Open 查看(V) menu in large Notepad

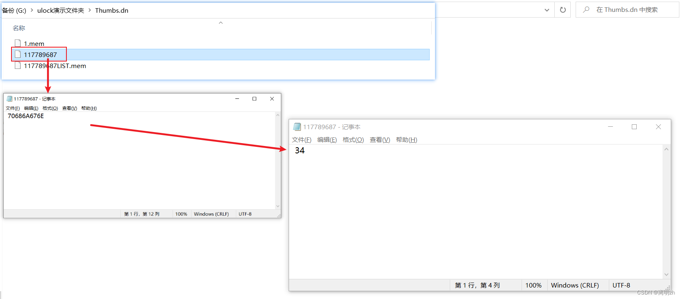click(x=380, y=140)
